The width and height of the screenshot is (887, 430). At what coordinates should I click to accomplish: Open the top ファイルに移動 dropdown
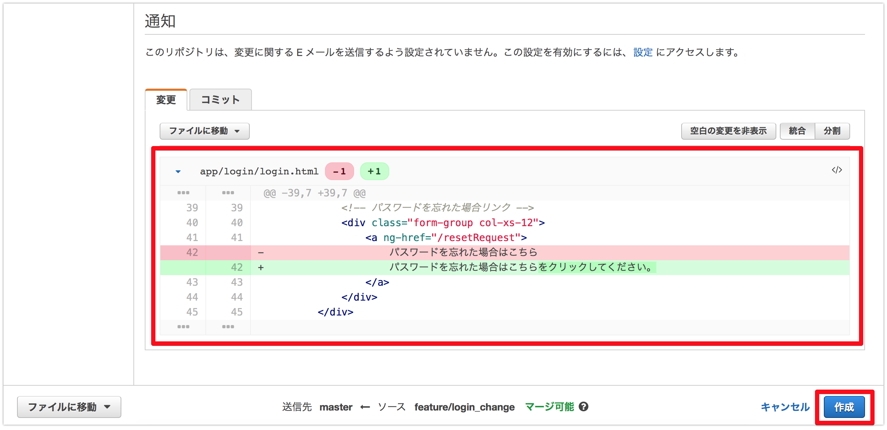pos(204,131)
